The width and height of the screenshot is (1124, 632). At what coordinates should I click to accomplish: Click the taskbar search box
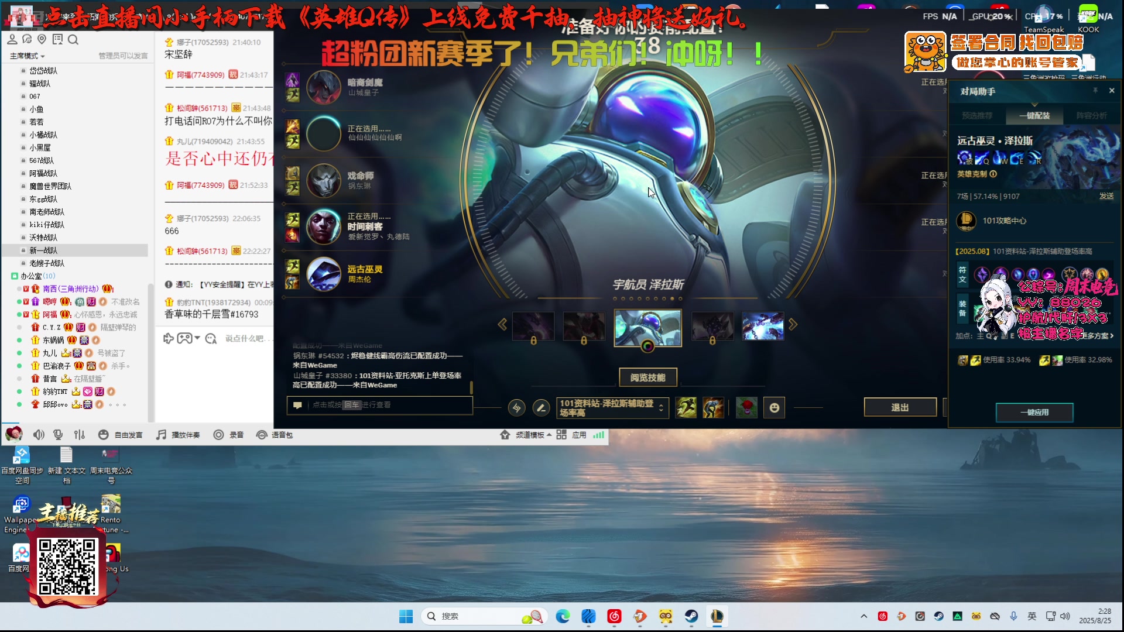point(484,616)
